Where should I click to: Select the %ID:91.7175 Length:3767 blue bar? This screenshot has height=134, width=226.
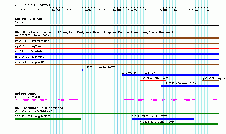163,119
